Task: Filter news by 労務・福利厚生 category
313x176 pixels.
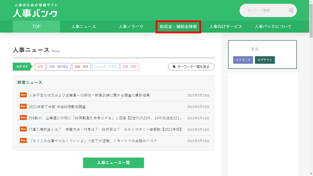Action: (59, 67)
